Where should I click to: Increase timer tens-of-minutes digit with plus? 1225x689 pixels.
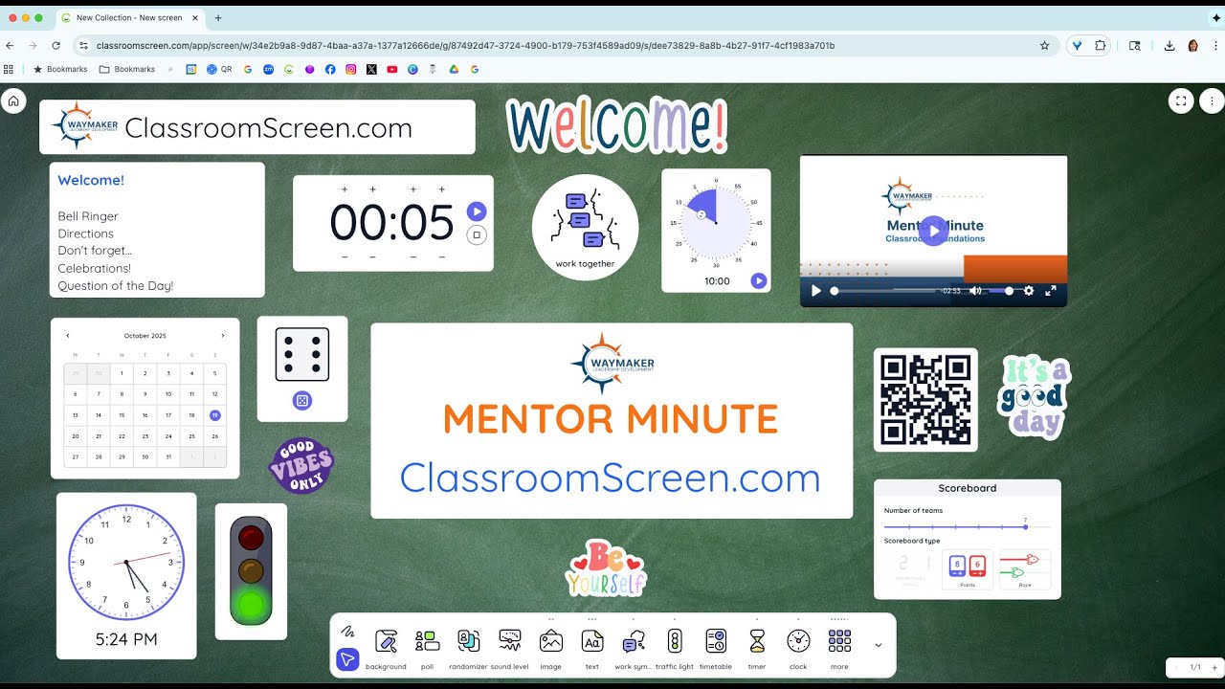coord(345,189)
